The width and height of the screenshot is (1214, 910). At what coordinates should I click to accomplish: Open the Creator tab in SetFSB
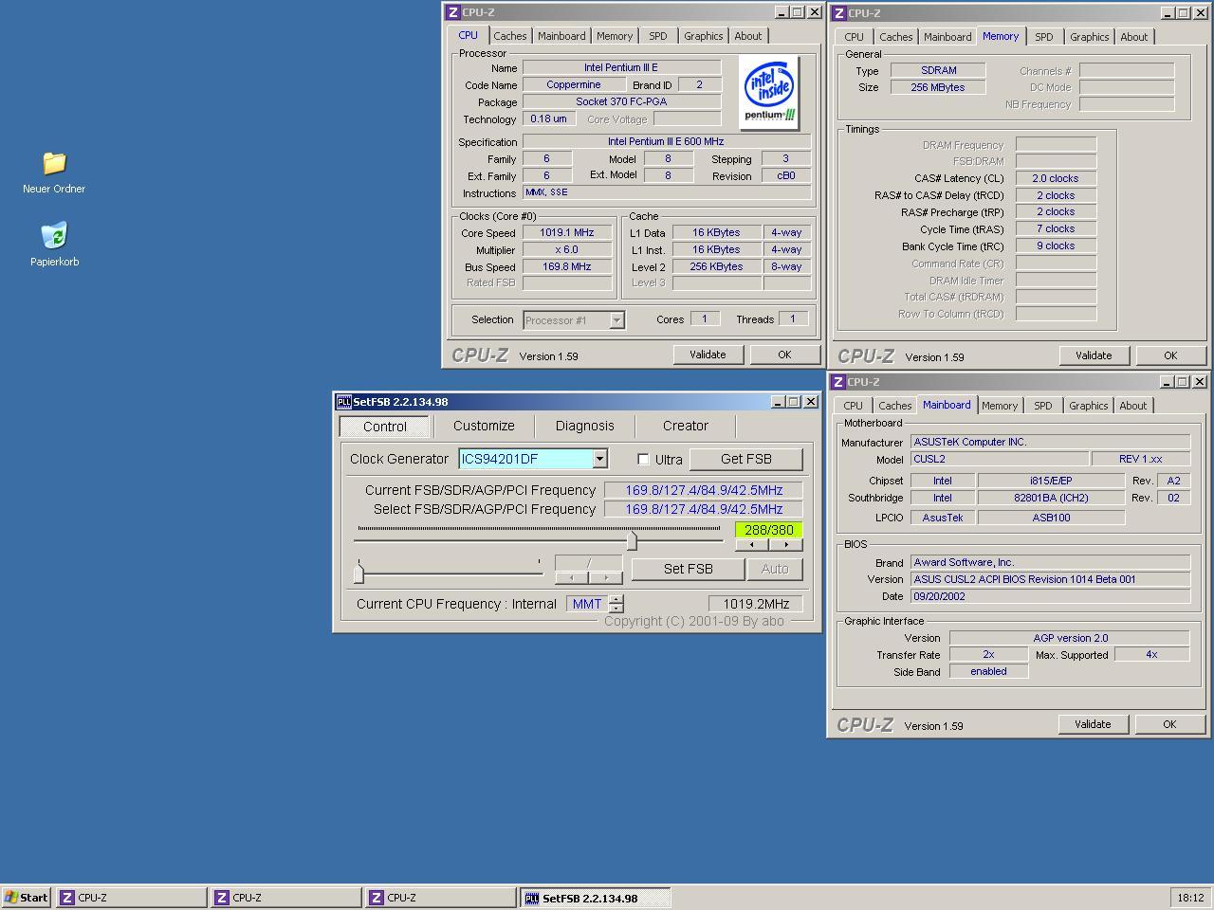coord(685,426)
